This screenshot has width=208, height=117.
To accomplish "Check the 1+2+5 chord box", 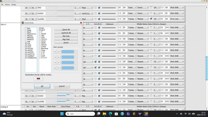I will 40,58.
